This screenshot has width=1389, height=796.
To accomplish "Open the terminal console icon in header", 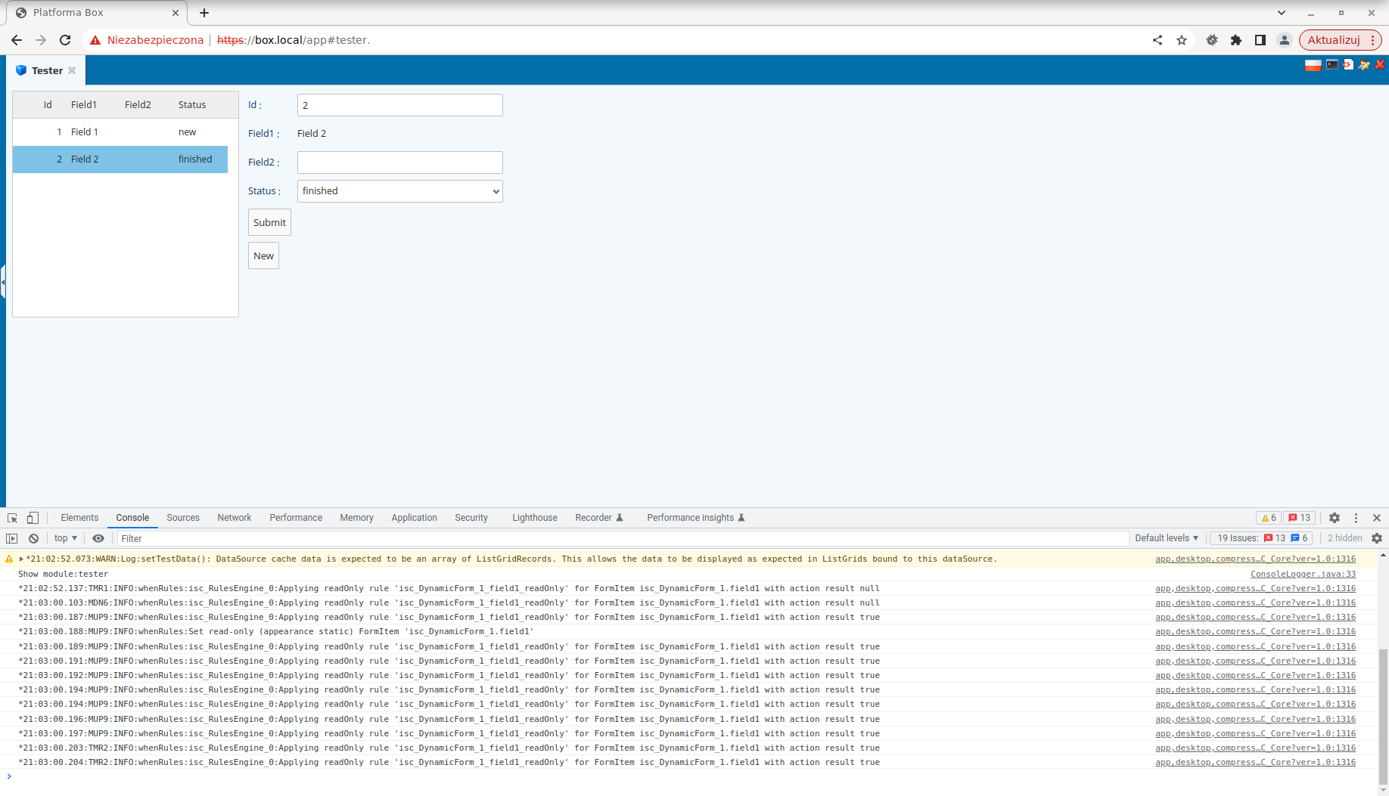I will (1332, 65).
